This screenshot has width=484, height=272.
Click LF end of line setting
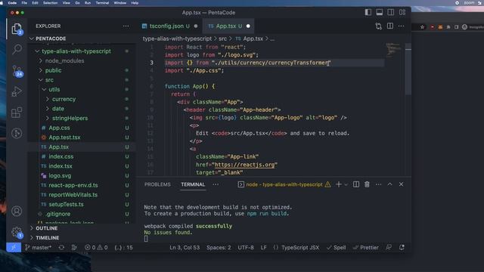pyautogui.click(x=263, y=247)
